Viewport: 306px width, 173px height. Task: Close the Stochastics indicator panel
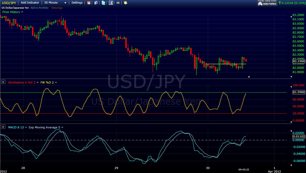coord(3,82)
